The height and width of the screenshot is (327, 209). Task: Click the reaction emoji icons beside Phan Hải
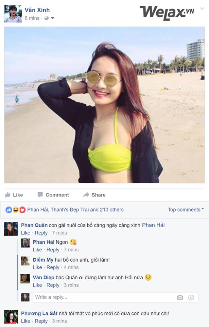click(16, 210)
